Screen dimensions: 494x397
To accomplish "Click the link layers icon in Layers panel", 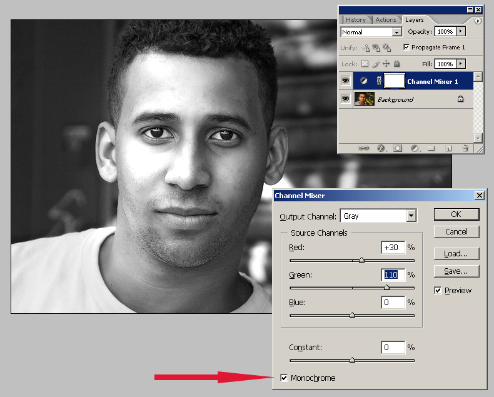I will pos(363,148).
